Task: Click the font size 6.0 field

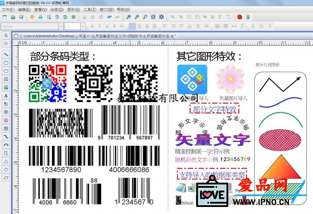Action: 72,26
